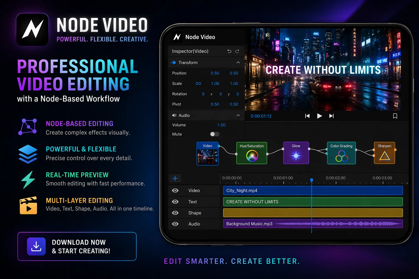This screenshot has width=419, height=279.
Task: Select the Video layer label
Action: click(194, 190)
